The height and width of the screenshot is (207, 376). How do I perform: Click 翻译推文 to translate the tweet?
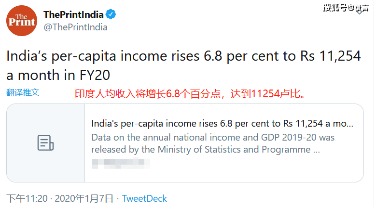pos(23,92)
